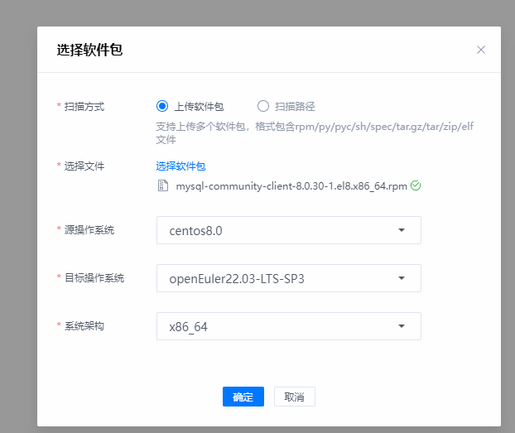Click the supported formats hint text

(315, 132)
